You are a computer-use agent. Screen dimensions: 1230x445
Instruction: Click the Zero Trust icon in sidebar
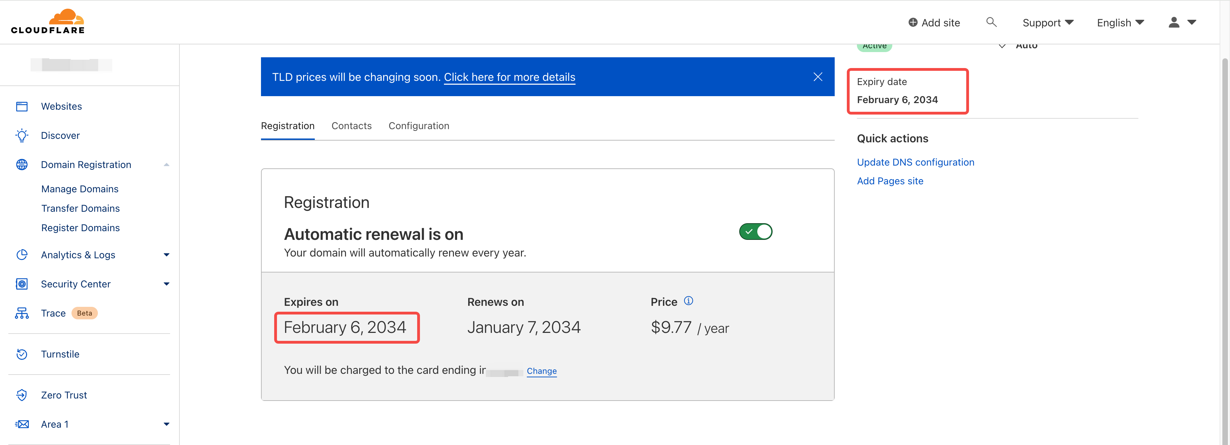22,394
